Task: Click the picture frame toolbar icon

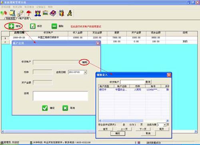Action: click(x=45, y=13)
